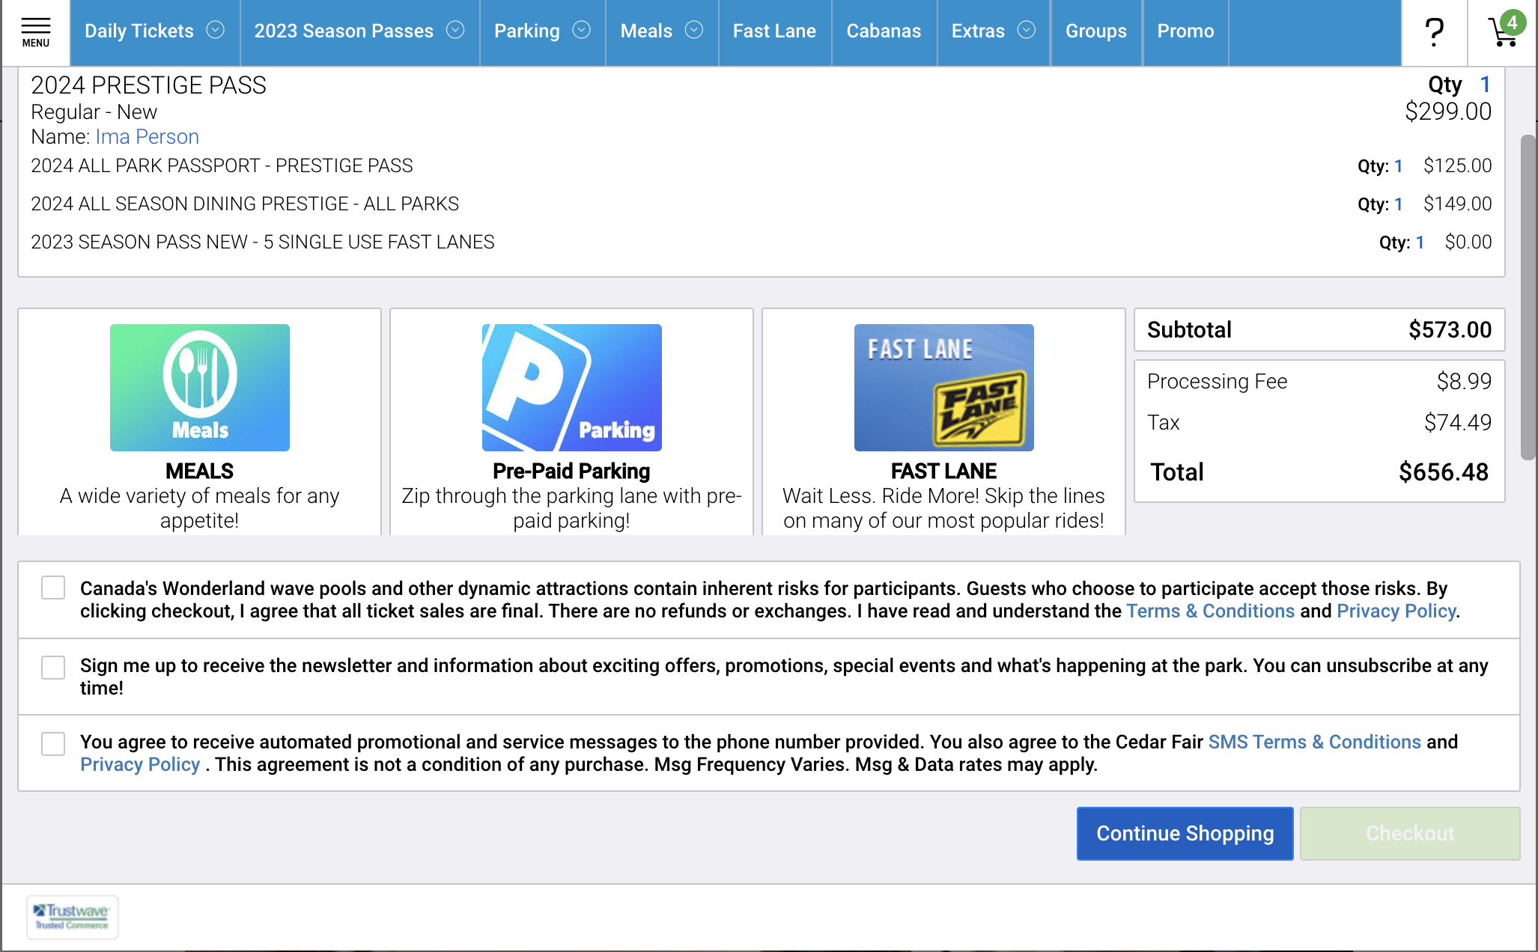The height and width of the screenshot is (952, 1538).
Task: Open the Privacy Policy link in SMS agreement
Action: pos(140,764)
